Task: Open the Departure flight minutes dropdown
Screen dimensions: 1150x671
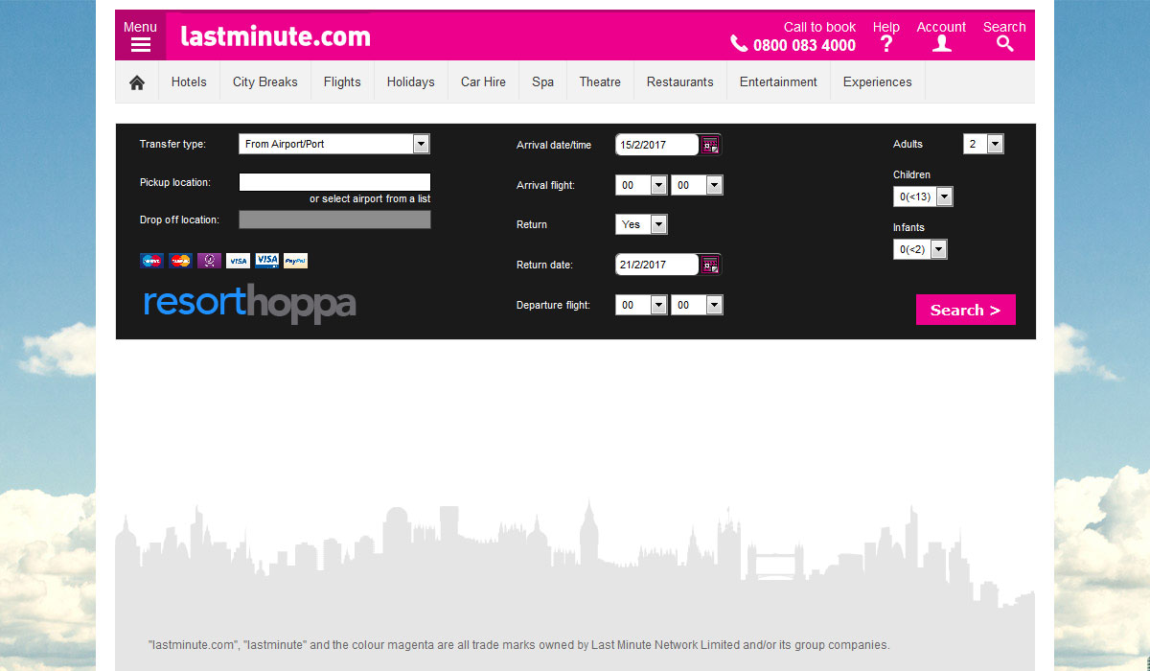Action: [697, 305]
